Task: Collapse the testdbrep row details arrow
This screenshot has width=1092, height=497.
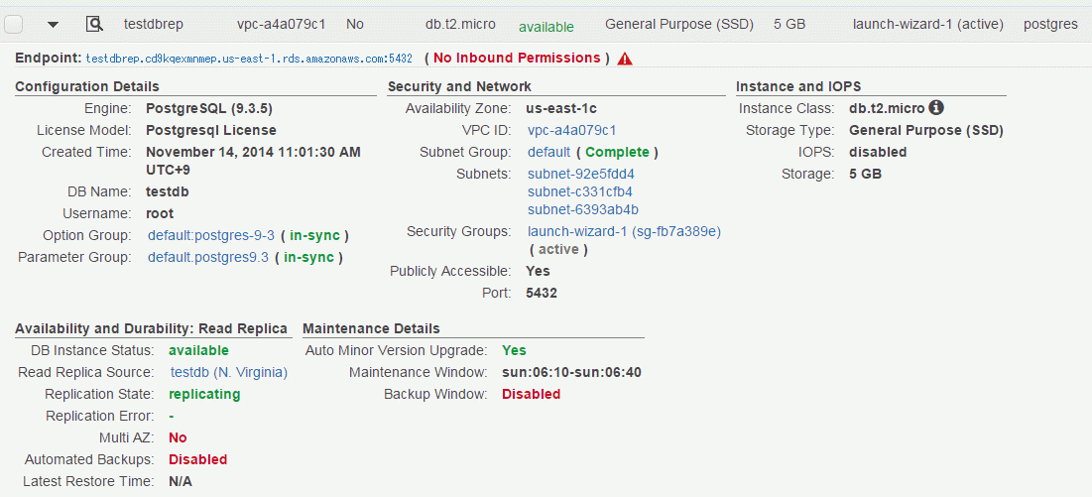Action: point(53,25)
